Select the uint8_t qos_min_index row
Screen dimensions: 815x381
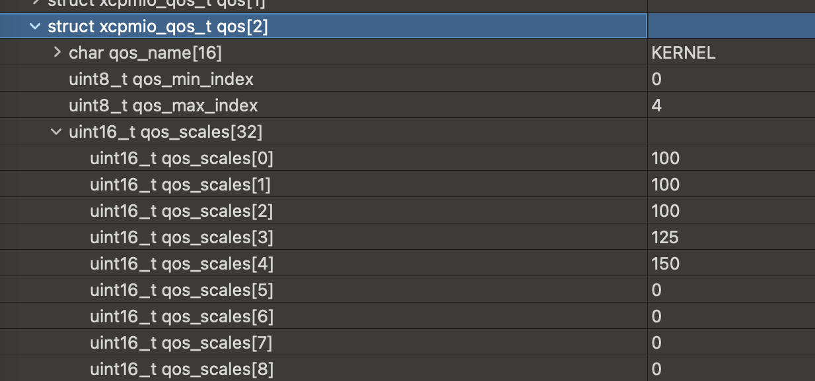(x=161, y=79)
